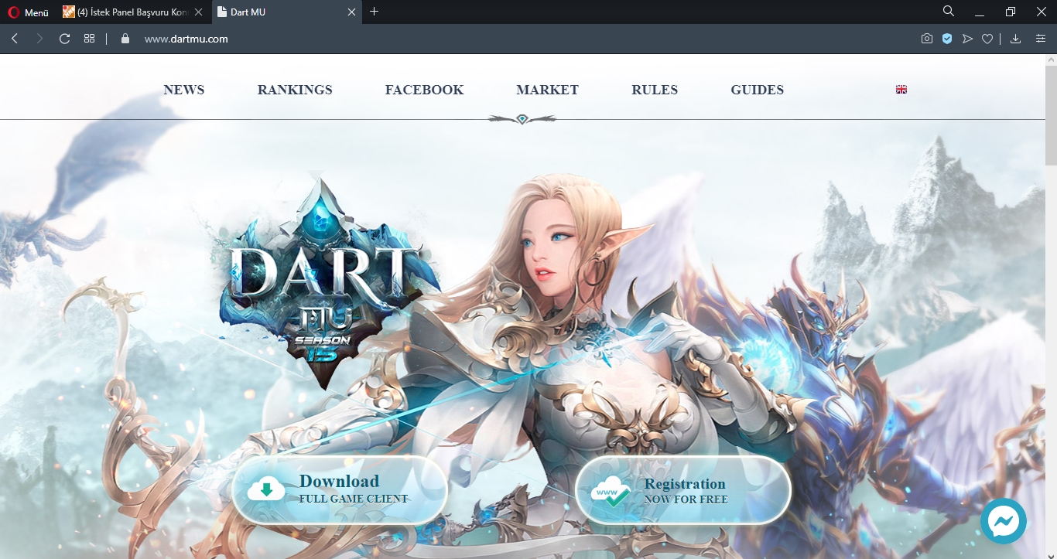Reload the current page
Viewport: 1057px width, 559px height.
[x=65, y=39]
